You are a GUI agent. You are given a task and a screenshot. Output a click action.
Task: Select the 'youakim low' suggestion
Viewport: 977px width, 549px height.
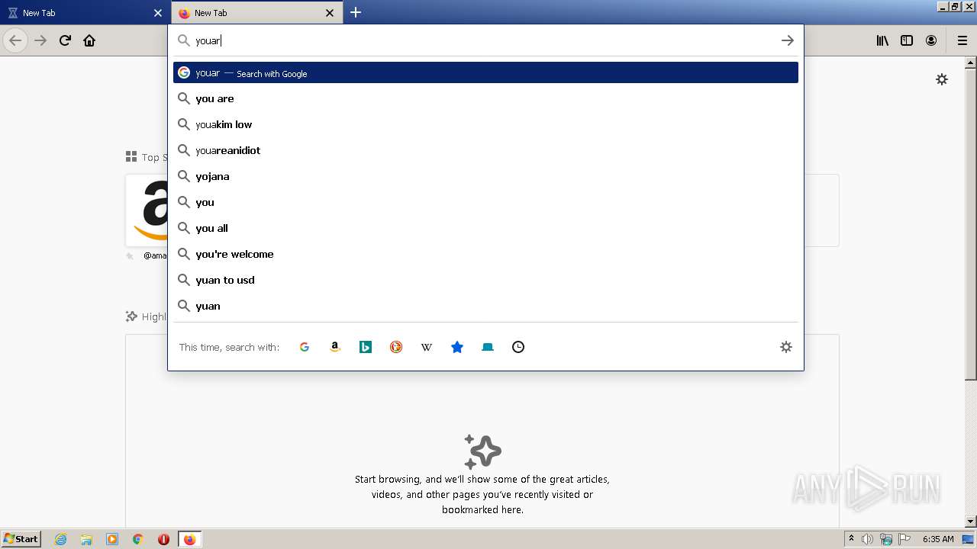(485, 124)
